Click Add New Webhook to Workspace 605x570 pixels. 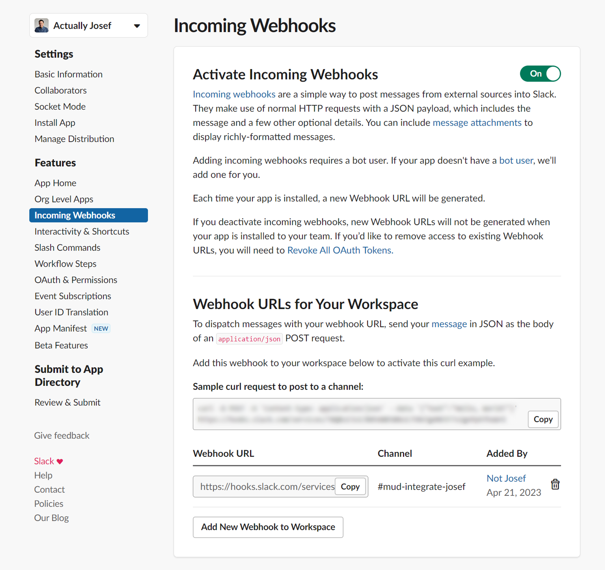[268, 527]
